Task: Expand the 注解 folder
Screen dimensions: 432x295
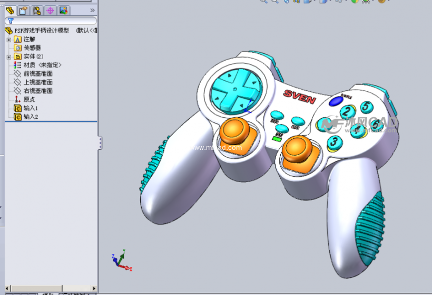Action: pos(8,40)
